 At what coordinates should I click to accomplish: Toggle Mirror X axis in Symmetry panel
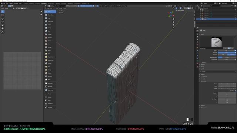(x=221, y=84)
